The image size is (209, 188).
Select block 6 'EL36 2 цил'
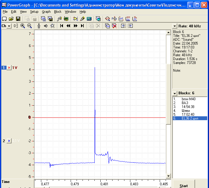click(190, 118)
